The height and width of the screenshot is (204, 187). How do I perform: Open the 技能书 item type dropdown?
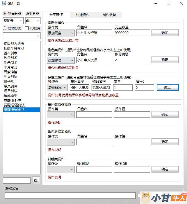[x=13, y=21]
